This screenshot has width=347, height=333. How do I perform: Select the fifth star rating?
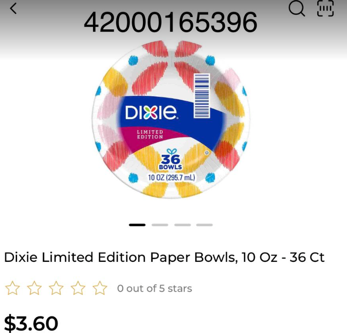(100, 288)
